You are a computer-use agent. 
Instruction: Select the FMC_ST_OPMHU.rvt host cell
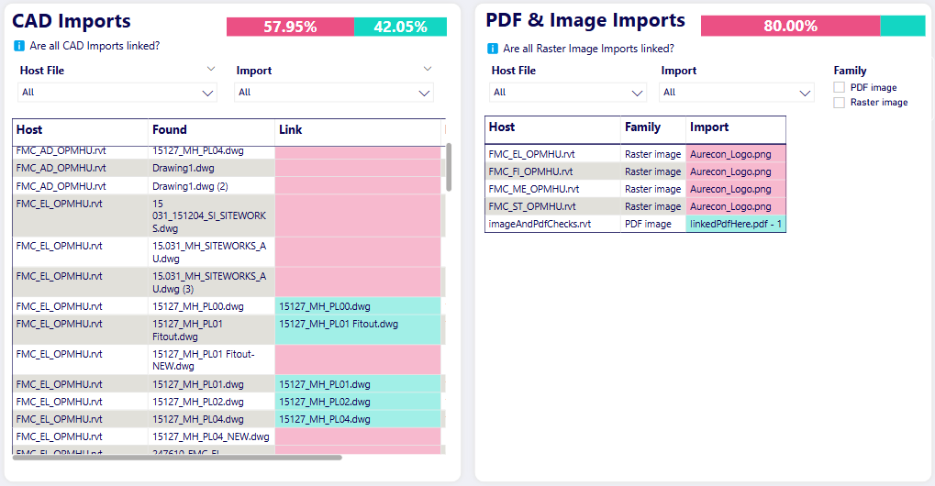tap(552, 206)
